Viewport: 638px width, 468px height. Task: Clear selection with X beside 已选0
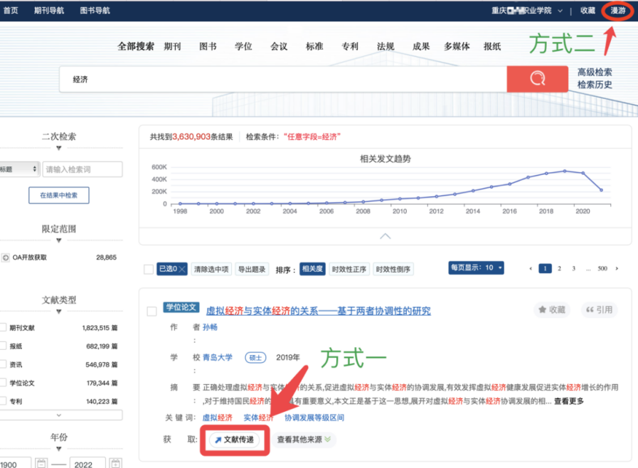coord(182,269)
